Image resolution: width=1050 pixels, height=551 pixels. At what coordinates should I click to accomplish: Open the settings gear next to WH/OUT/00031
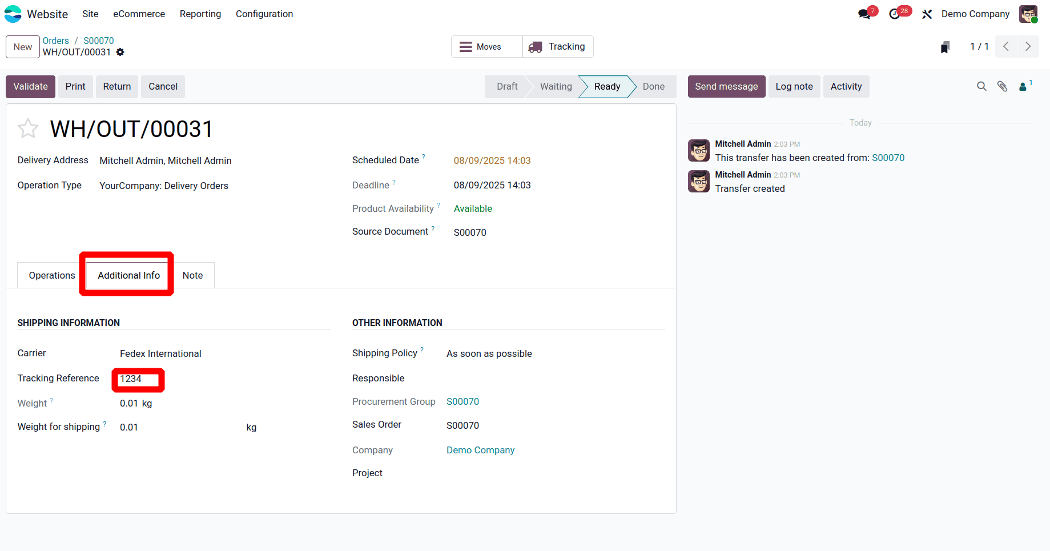[120, 52]
